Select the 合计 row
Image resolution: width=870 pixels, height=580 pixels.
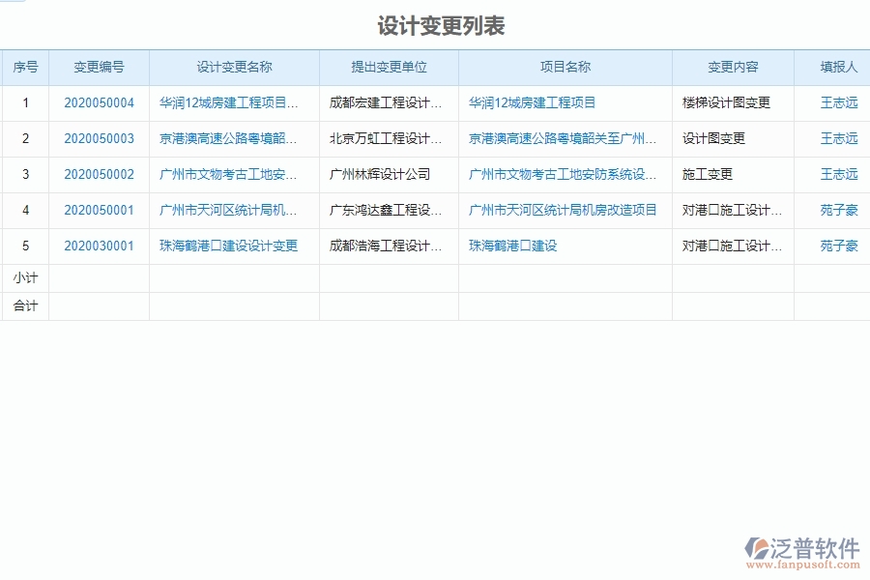pyautogui.click(x=26, y=305)
